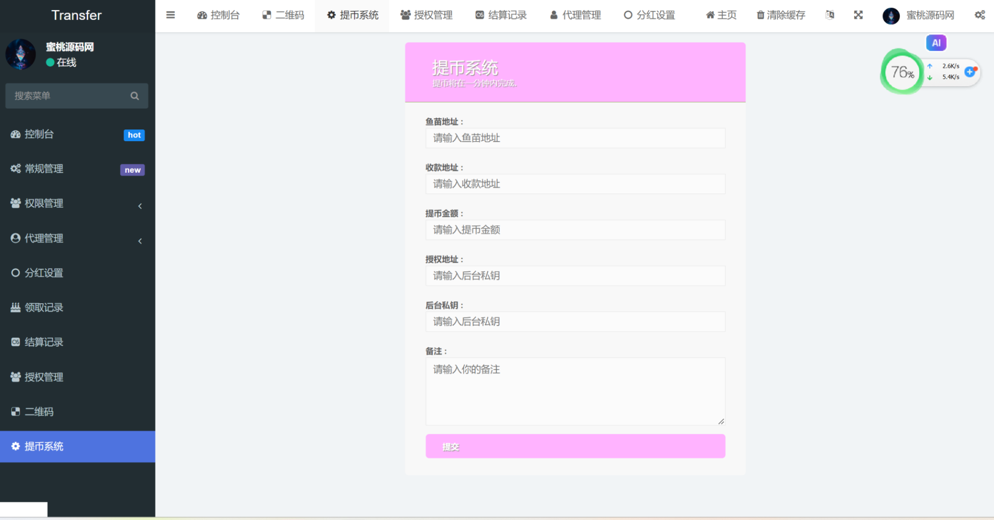Open the 清除缓存 trash icon to clear cache
The width and height of the screenshot is (994, 520).
coord(760,15)
